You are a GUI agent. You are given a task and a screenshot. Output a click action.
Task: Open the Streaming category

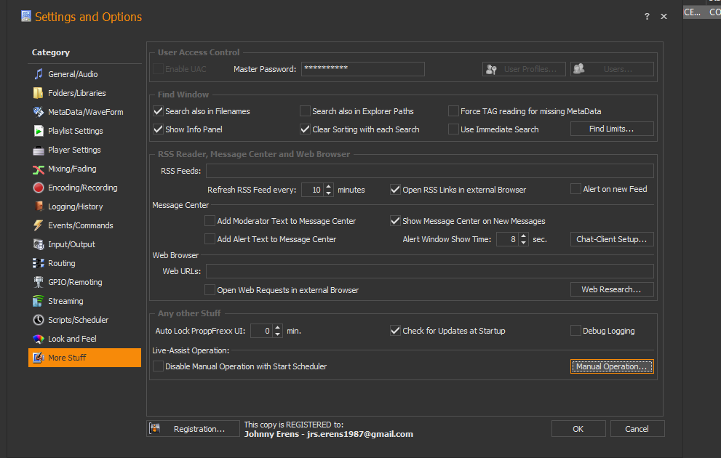(x=84, y=301)
